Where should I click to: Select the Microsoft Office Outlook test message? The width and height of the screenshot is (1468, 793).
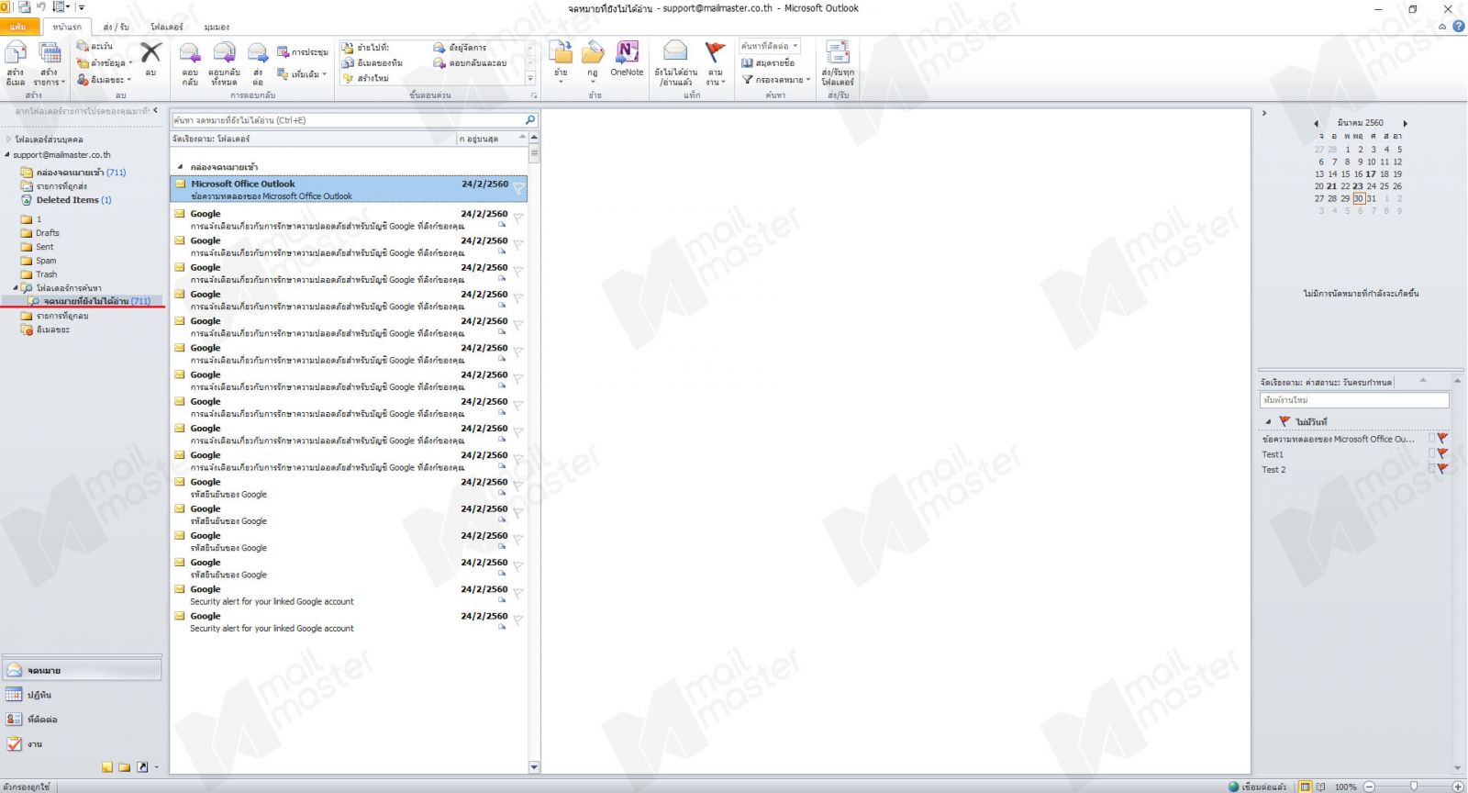pos(349,189)
